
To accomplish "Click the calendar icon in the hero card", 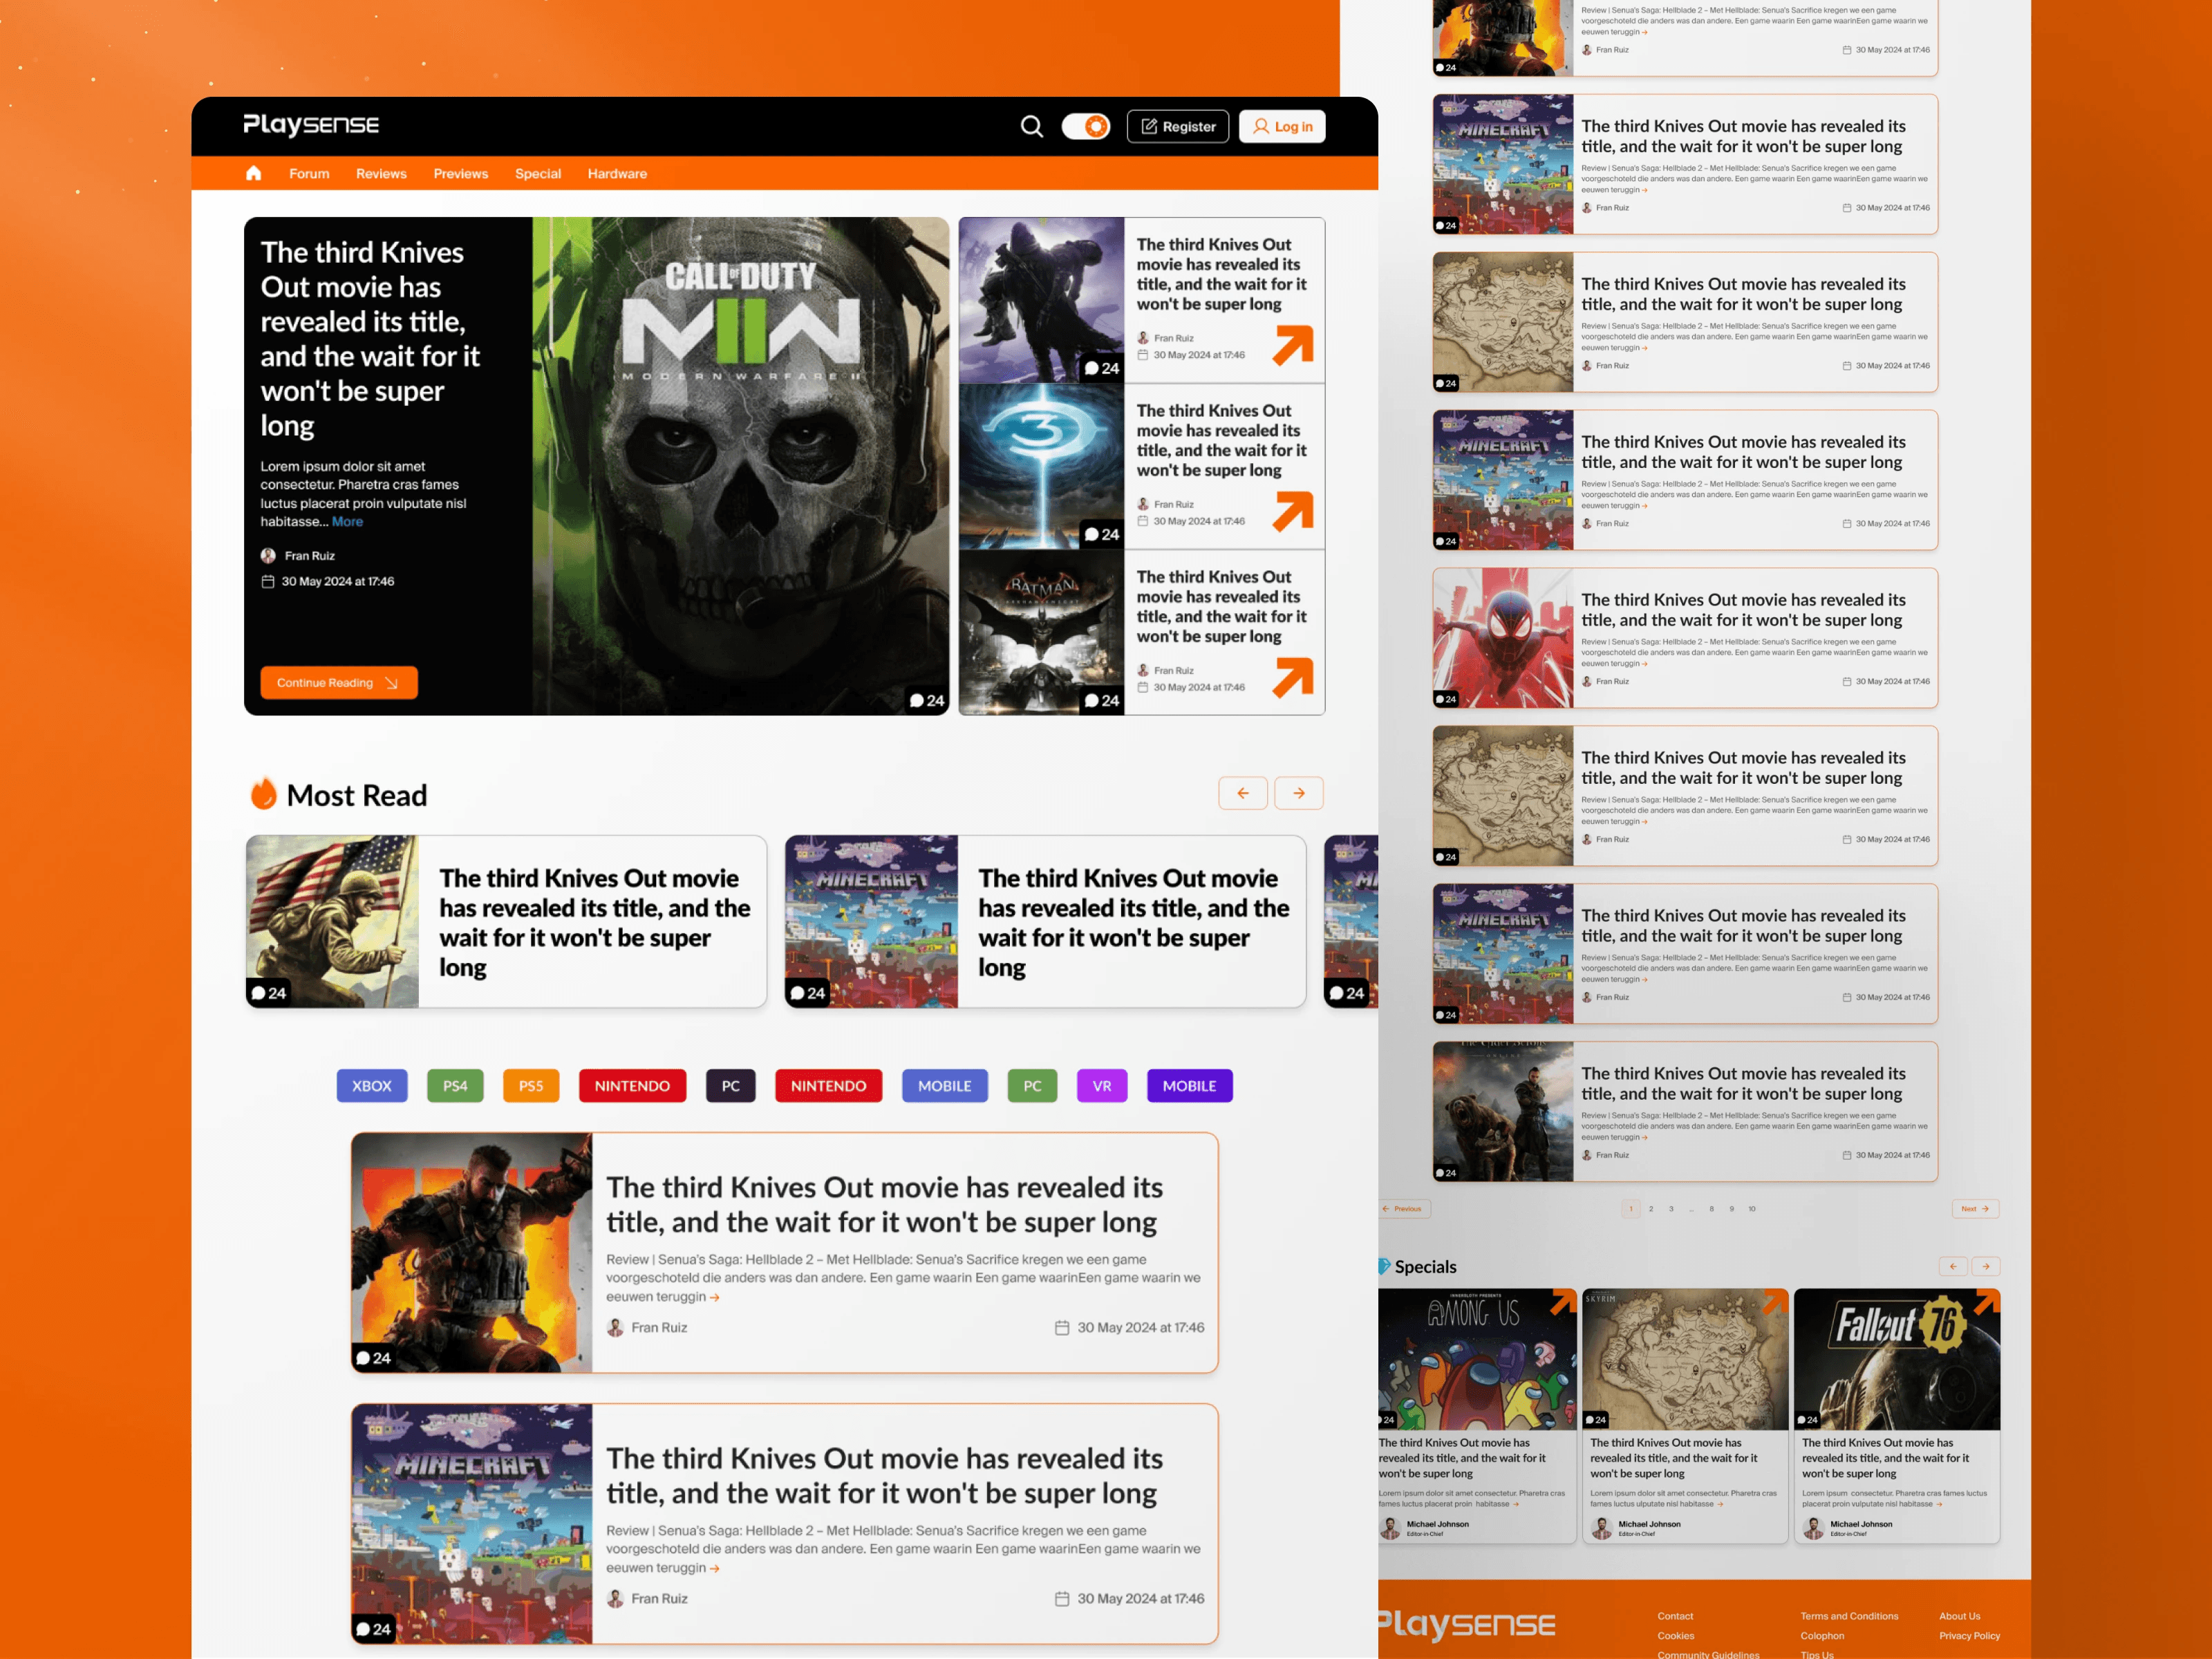I will click(x=268, y=582).
